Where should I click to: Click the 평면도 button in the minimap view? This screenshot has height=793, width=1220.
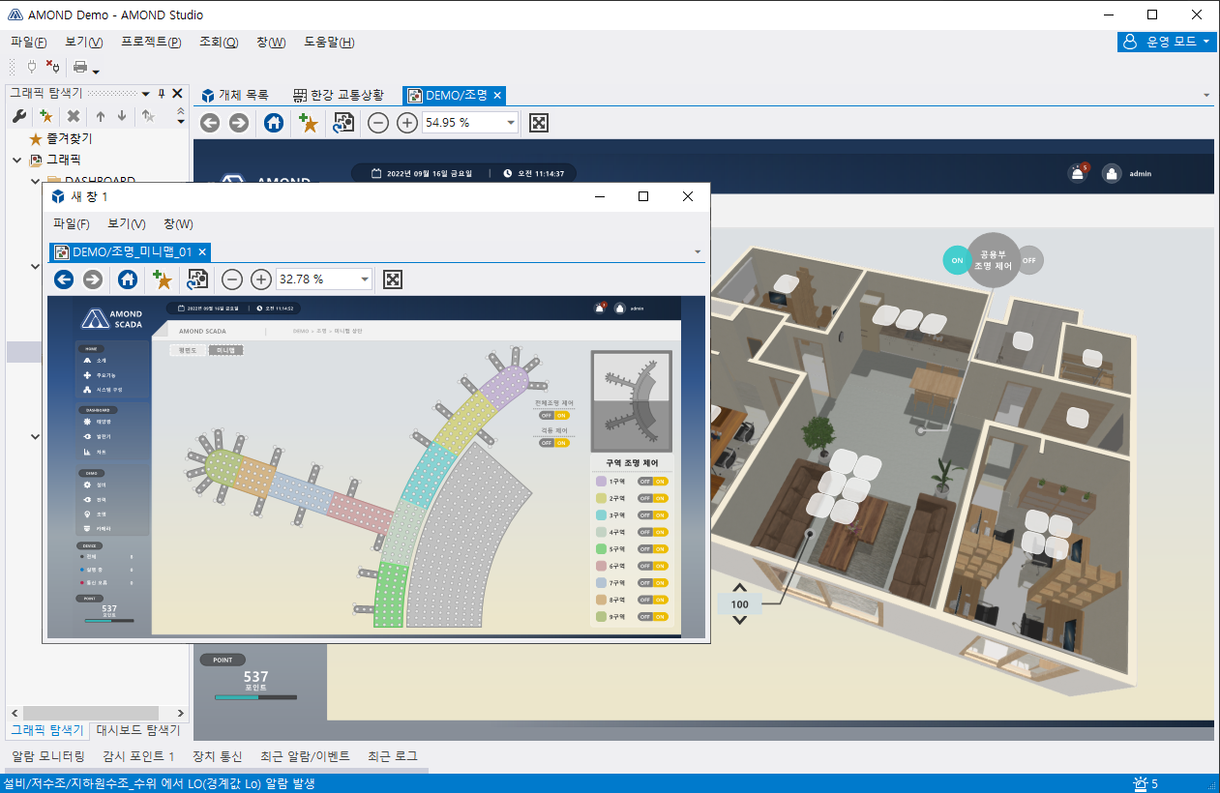coord(187,350)
